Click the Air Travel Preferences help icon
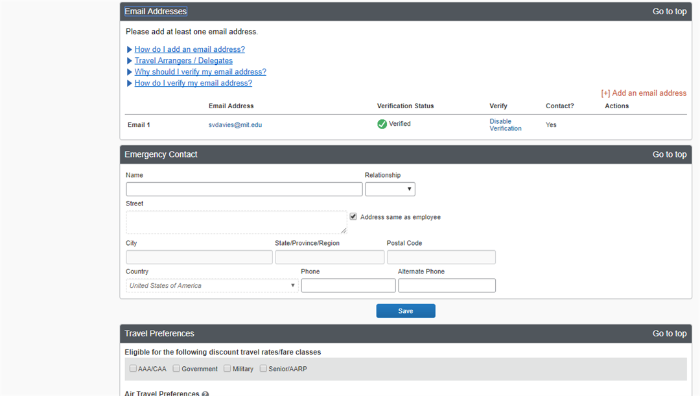Image resolution: width=700 pixels, height=396 pixels. [x=205, y=393]
